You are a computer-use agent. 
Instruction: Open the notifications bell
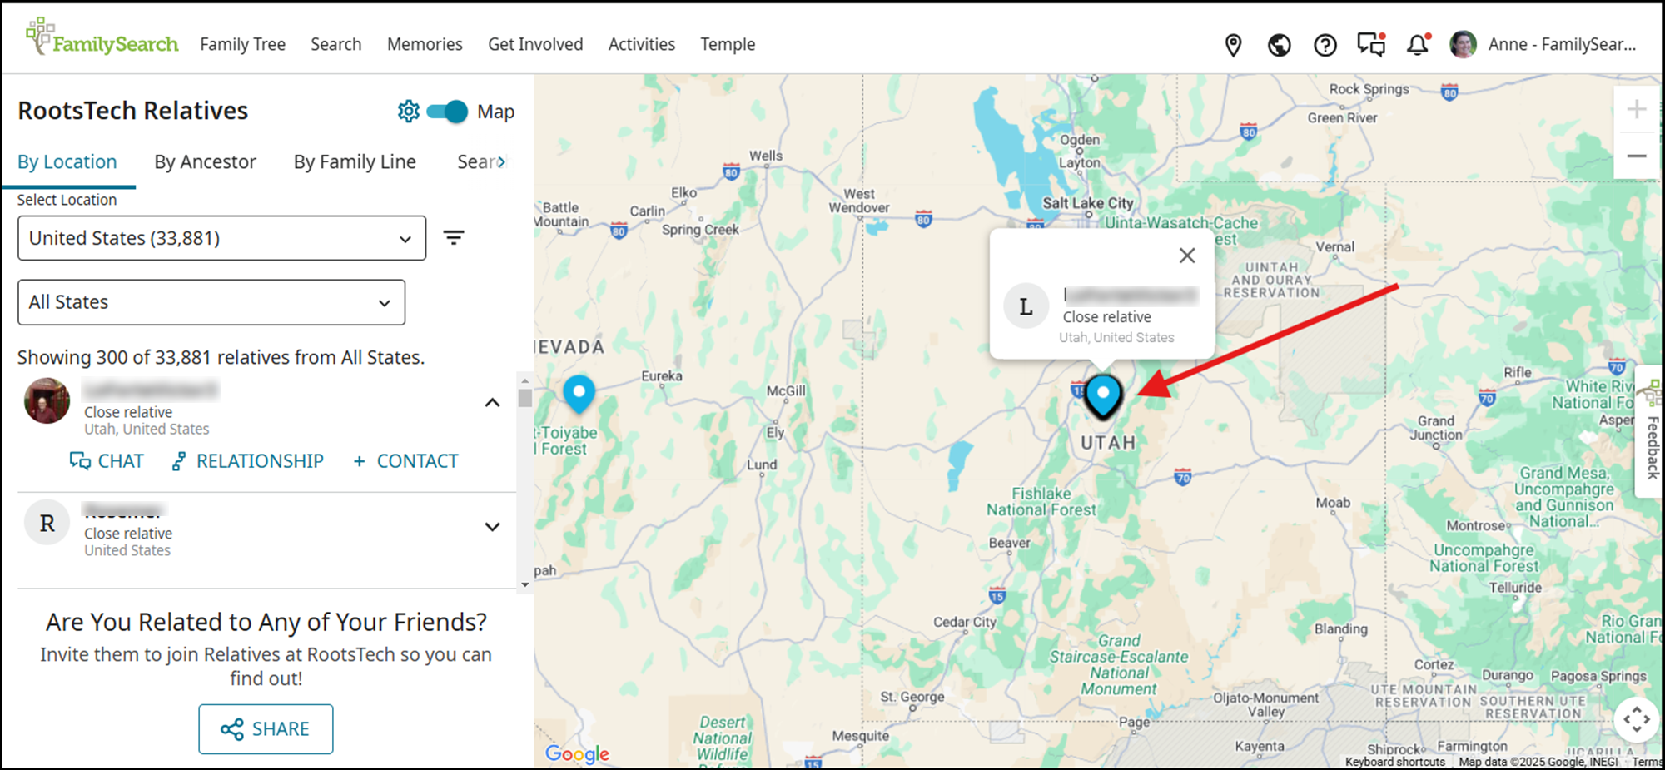pyautogui.click(x=1418, y=44)
